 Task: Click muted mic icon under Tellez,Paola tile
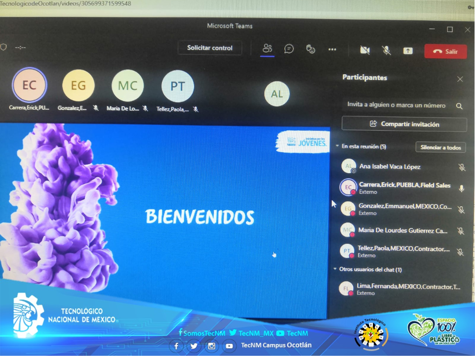coord(196,109)
